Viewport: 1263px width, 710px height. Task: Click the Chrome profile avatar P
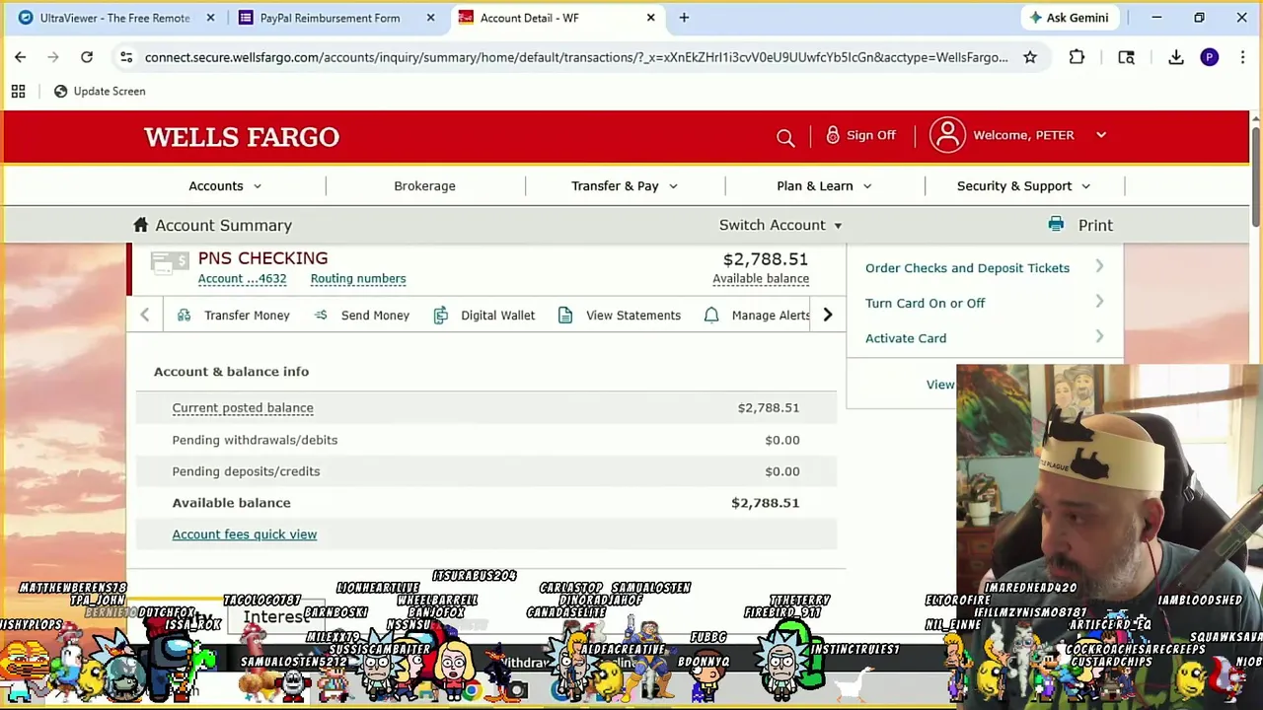tap(1210, 57)
